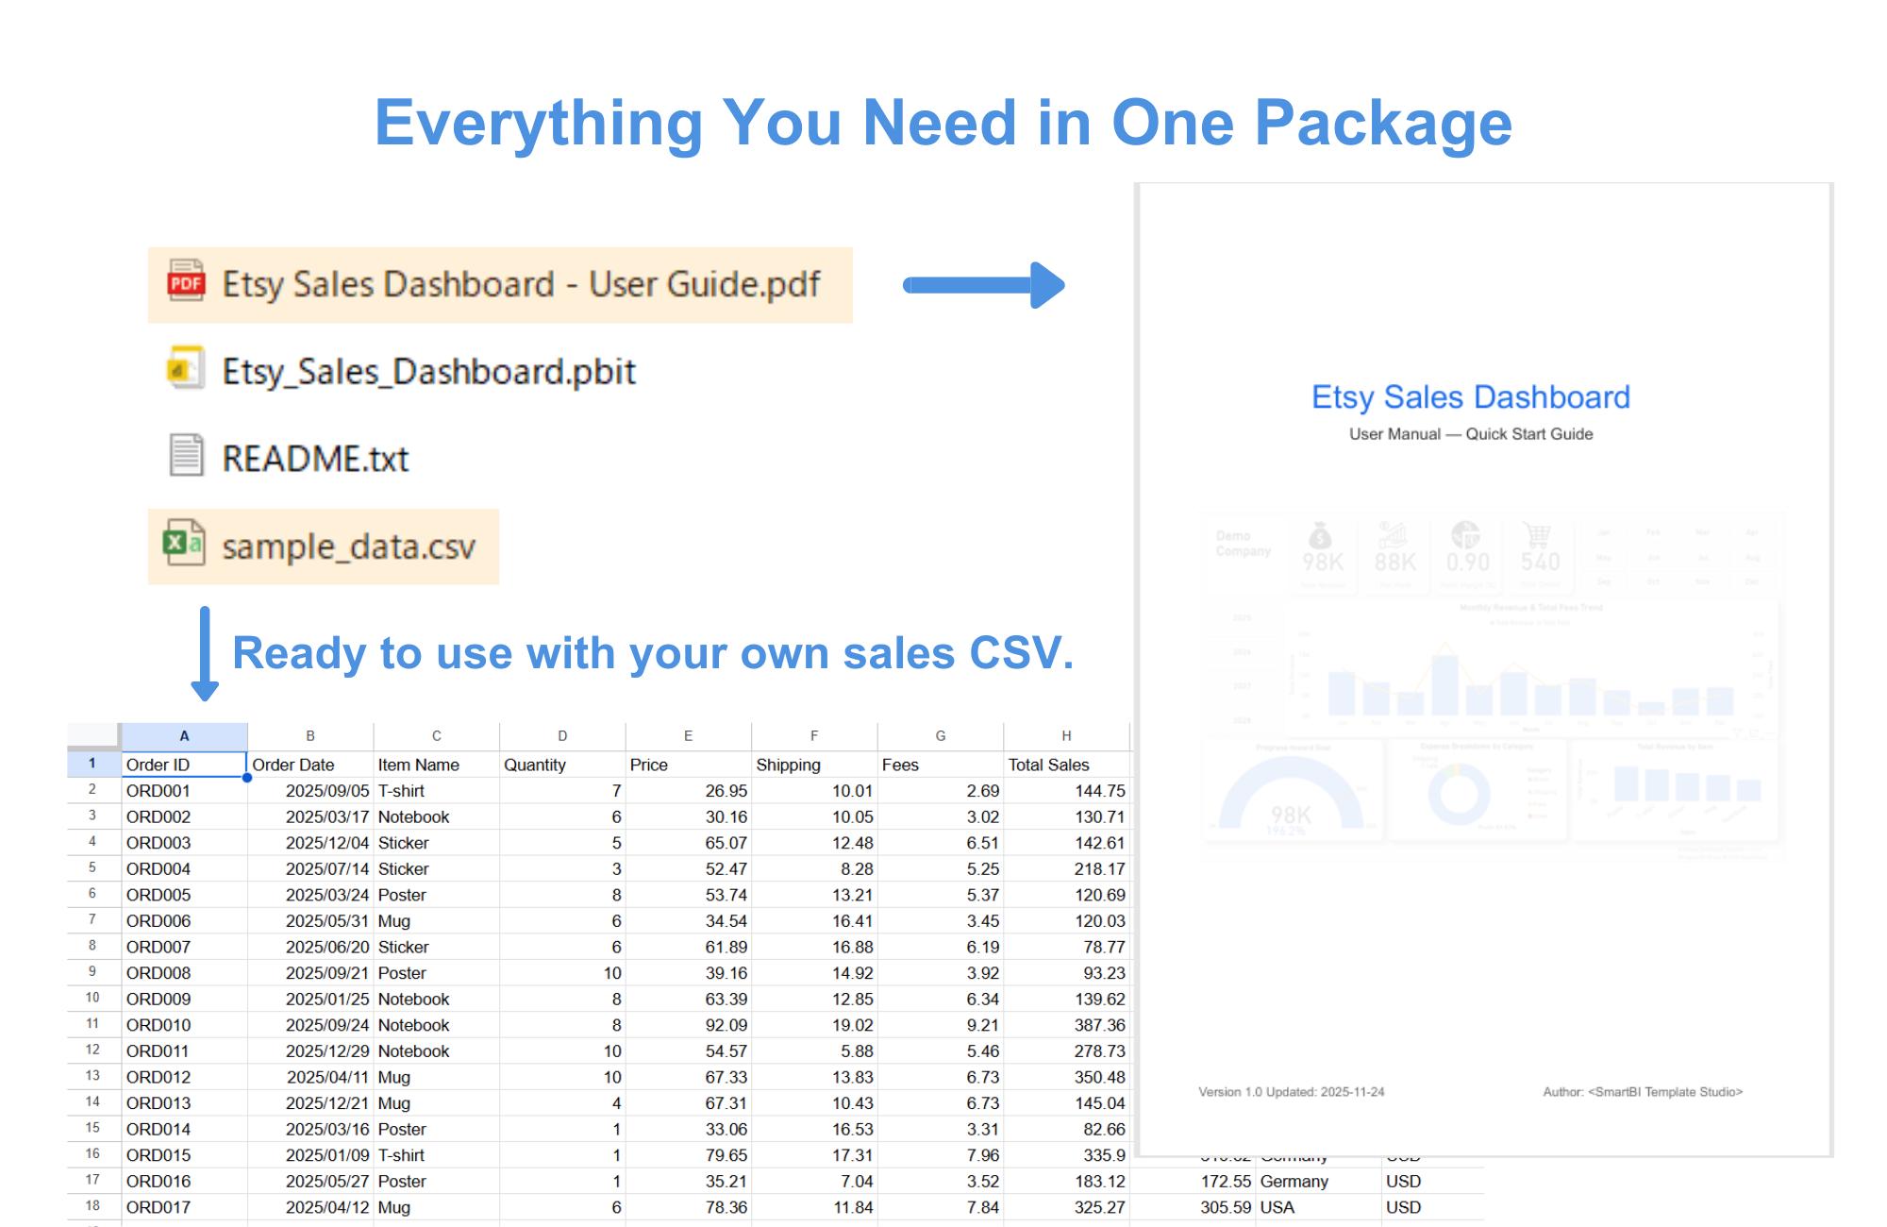Image resolution: width=1887 pixels, height=1227 pixels.
Task: Select row header 1 in spreadsheet
Action: pyautogui.click(x=92, y=764)
